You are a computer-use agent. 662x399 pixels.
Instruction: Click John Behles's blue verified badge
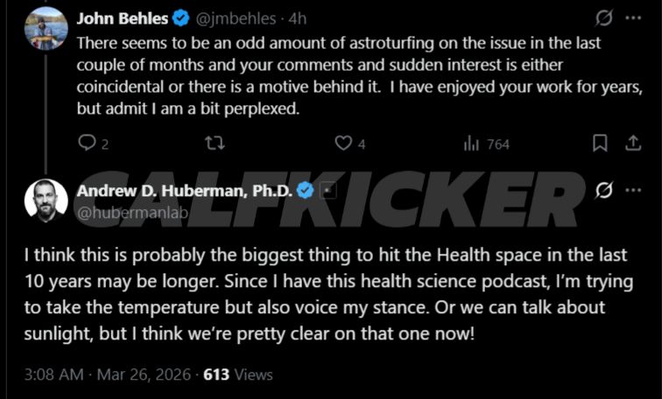(180, 17)
